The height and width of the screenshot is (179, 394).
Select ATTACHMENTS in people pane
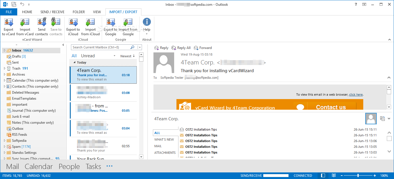pos(165,153)
